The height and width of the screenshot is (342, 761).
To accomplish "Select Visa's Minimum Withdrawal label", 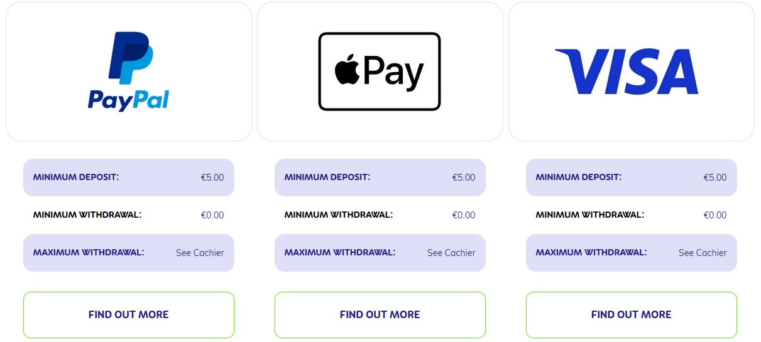I will coord(590,215).
